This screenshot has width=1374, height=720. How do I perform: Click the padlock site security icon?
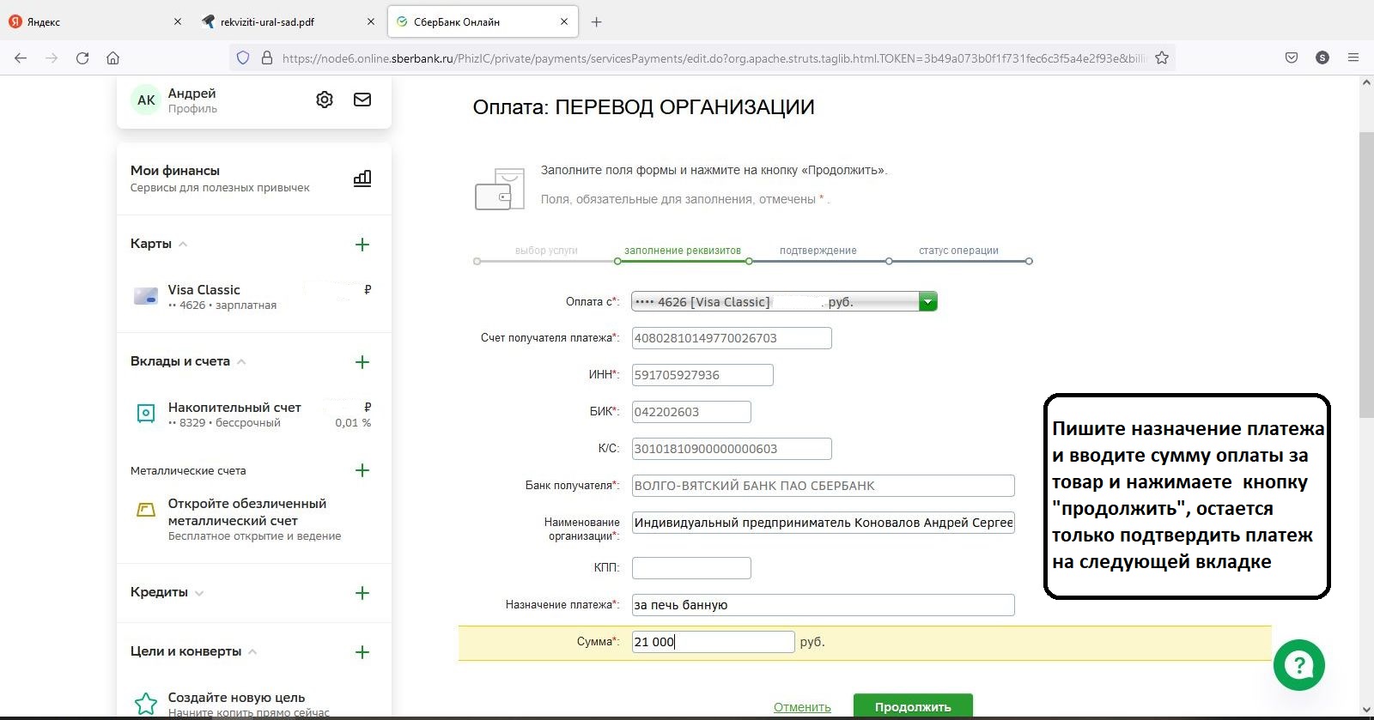click(267, 58)
